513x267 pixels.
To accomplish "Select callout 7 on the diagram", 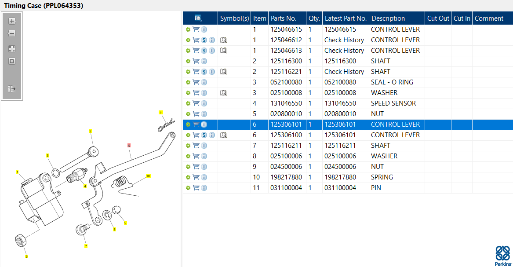I will point(86,246).
